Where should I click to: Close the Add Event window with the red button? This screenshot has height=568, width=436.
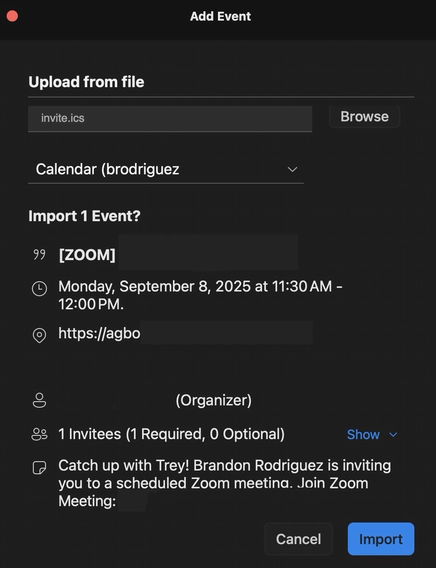12,16
